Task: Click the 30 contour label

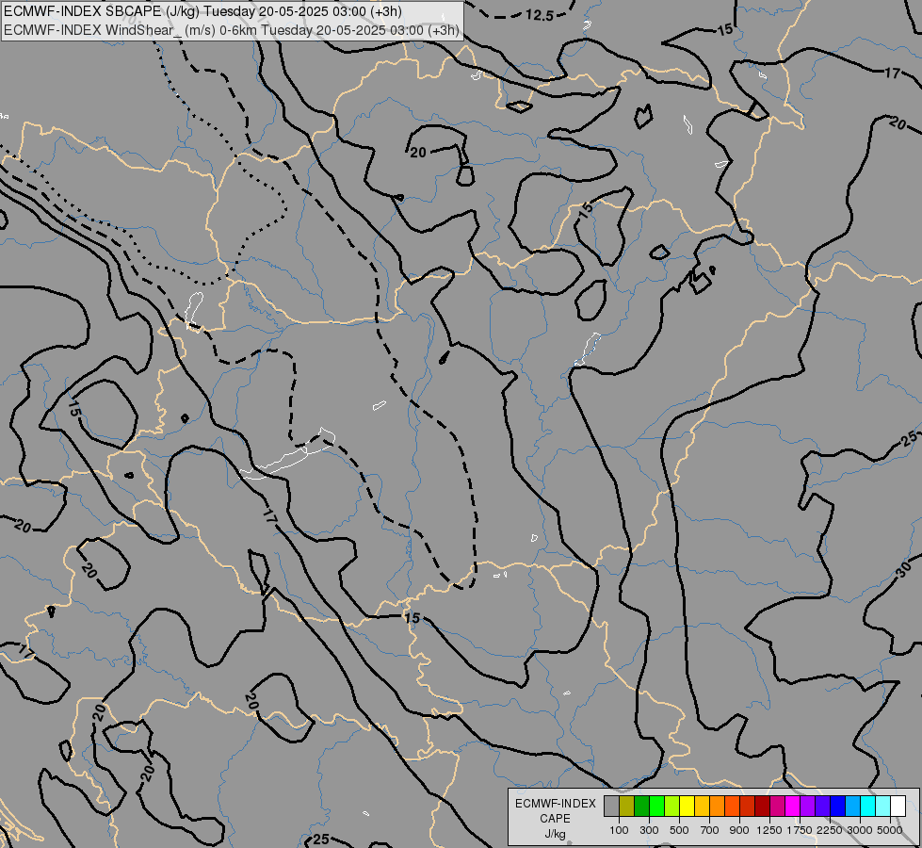Action: (x=904, y=568)
